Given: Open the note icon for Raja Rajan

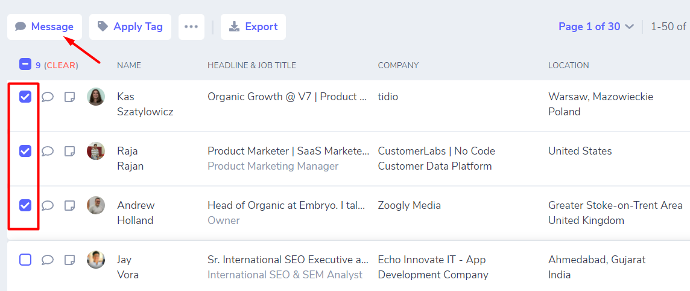Looking at the screenshot, I should pos(70,151).
